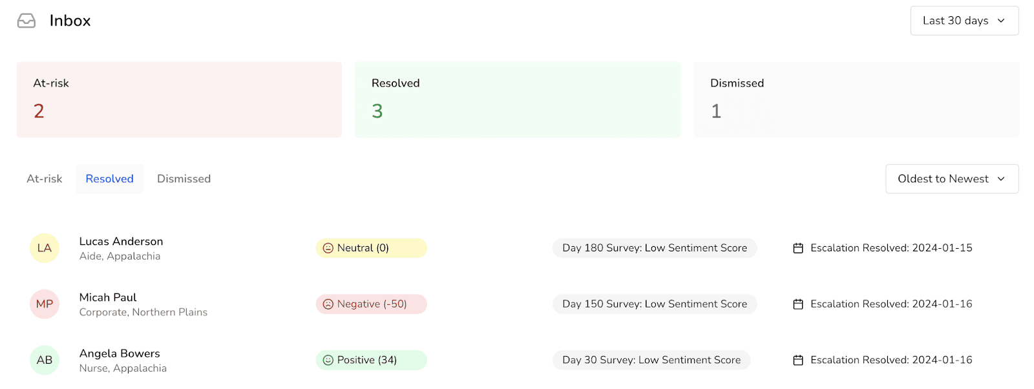The width and height of the screenshot is (1034, 389).
Task: Click the red At-risk summary card
Action: click(x=179, y=100)
